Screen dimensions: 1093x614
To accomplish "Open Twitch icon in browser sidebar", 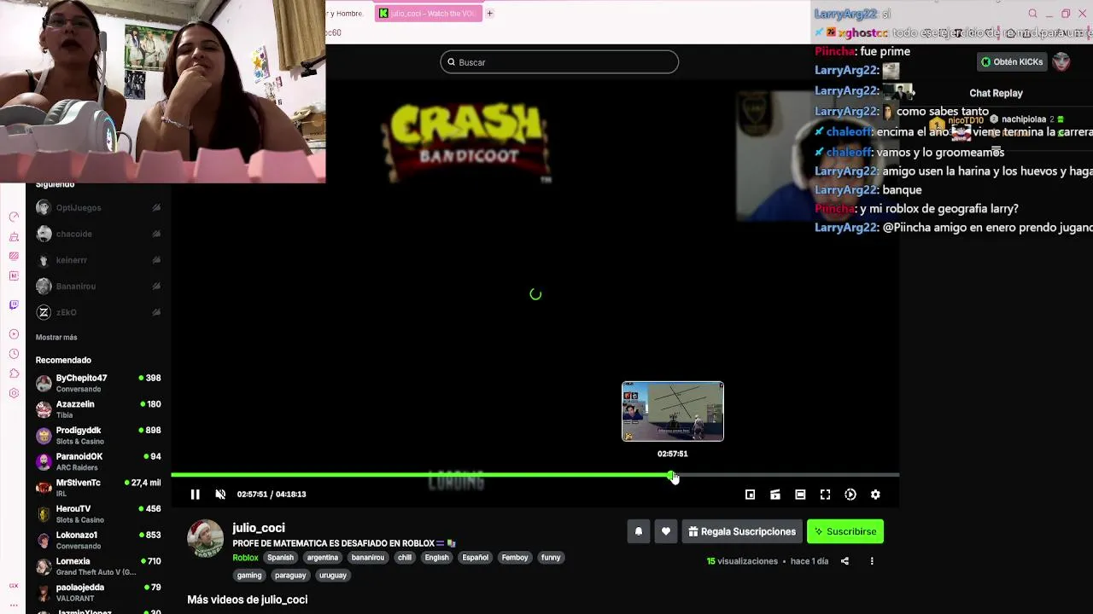I will 14,305.
